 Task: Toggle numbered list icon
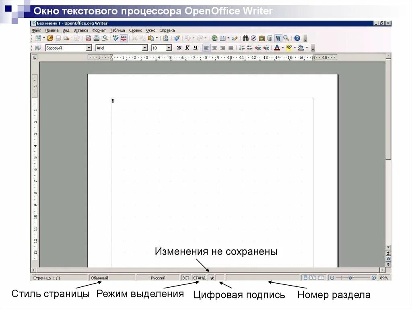(242, 48)
